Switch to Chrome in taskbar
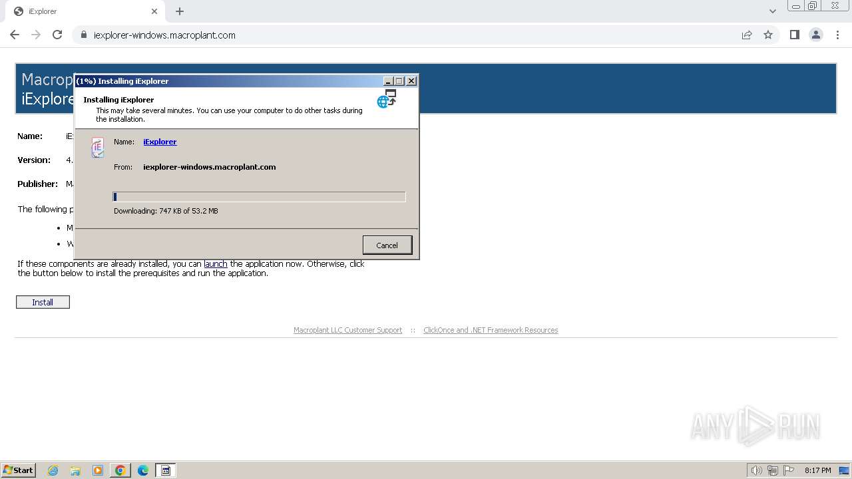This screenshot has height=479, width=852. 120,470
